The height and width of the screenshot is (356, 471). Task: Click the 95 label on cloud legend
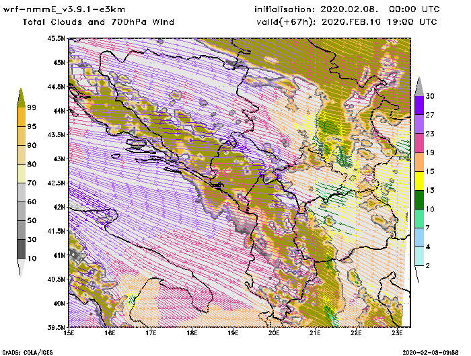click(32, 126)
